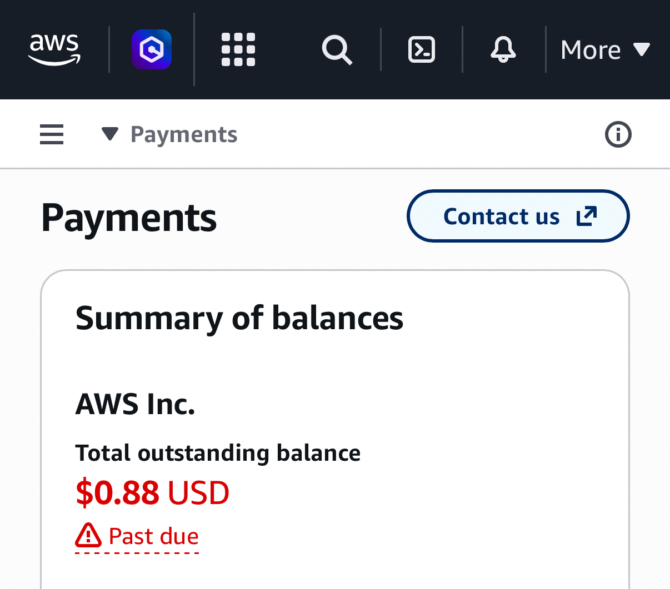Click the large Payments page title
Screen dimensions: 670x589
[129, 218]
